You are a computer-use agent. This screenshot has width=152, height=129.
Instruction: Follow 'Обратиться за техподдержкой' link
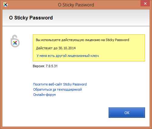point(57,89)
